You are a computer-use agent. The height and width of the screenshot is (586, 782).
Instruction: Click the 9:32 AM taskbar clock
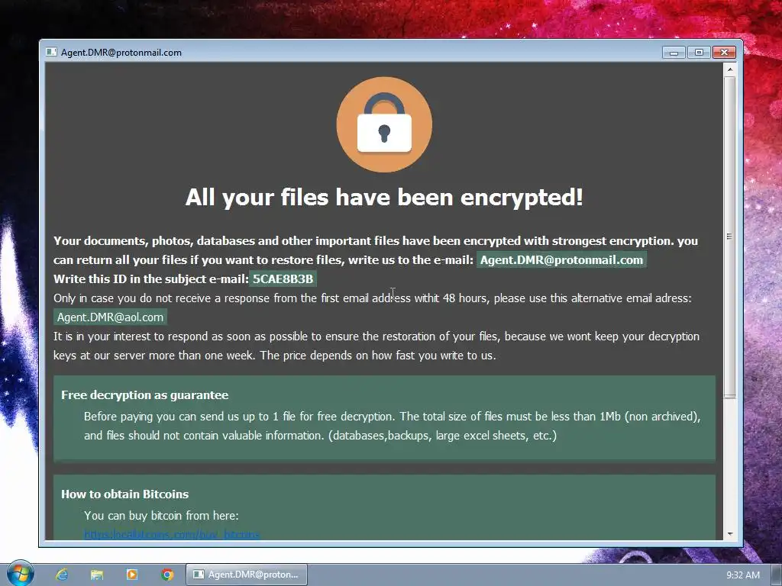pyautogui.click(x=742, y=575)
